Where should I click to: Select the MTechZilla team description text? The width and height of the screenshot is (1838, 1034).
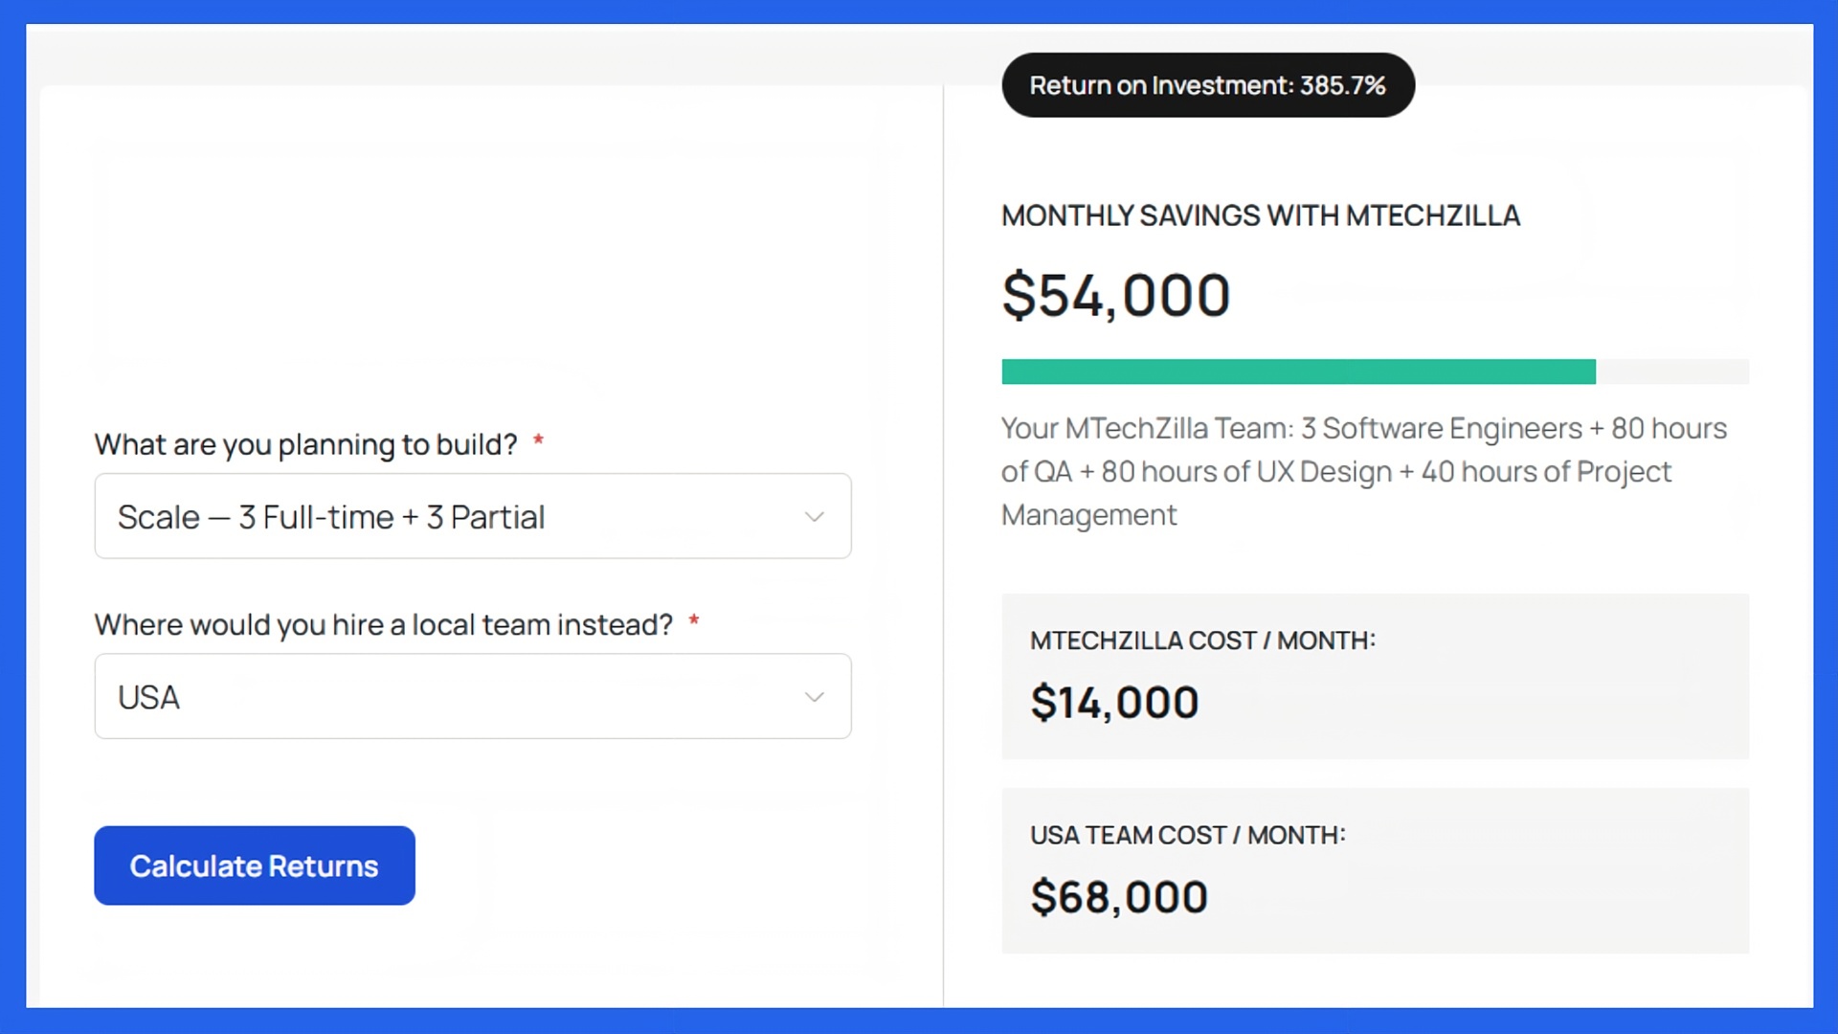coord(1363,471)
